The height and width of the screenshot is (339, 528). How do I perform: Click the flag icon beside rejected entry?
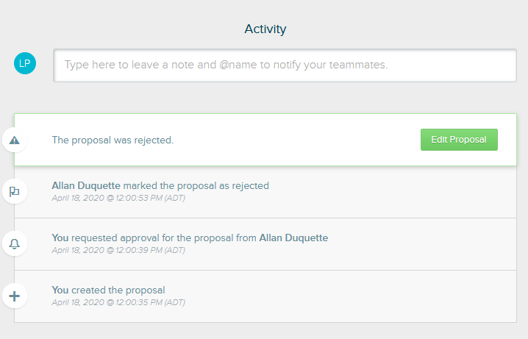click(x=15, y=191)
